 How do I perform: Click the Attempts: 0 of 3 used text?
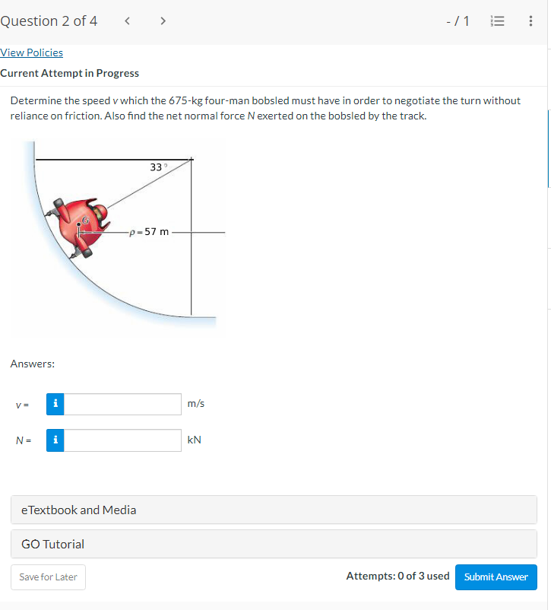397,577
